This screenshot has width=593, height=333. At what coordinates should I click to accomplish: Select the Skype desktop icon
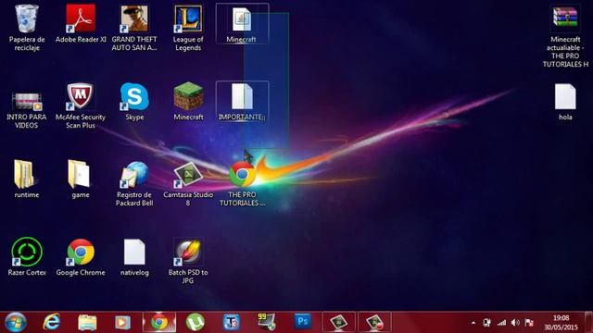point(134,96)
